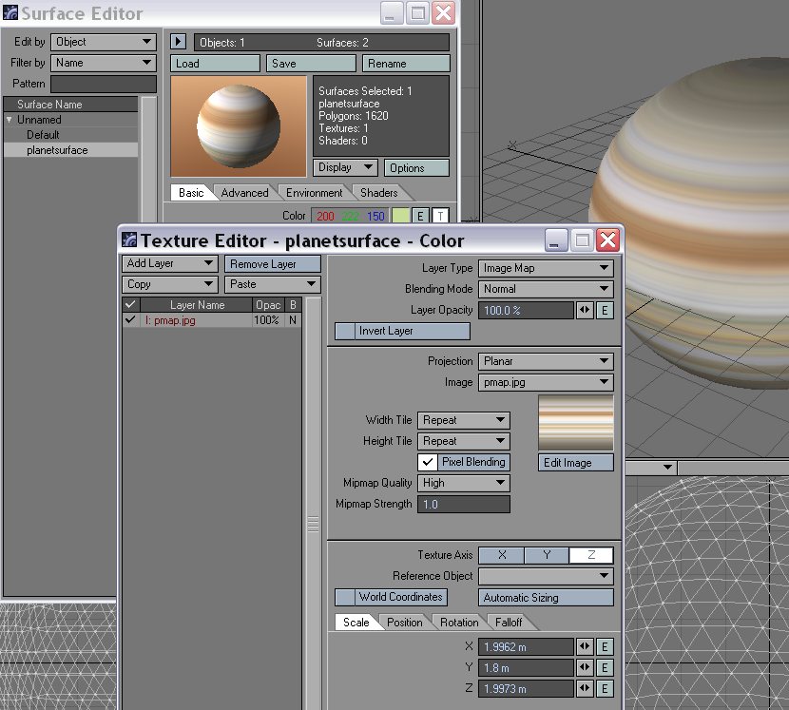Click the Y Scale value stepper arrows
The image size is (789, 710).
(586, 667)
